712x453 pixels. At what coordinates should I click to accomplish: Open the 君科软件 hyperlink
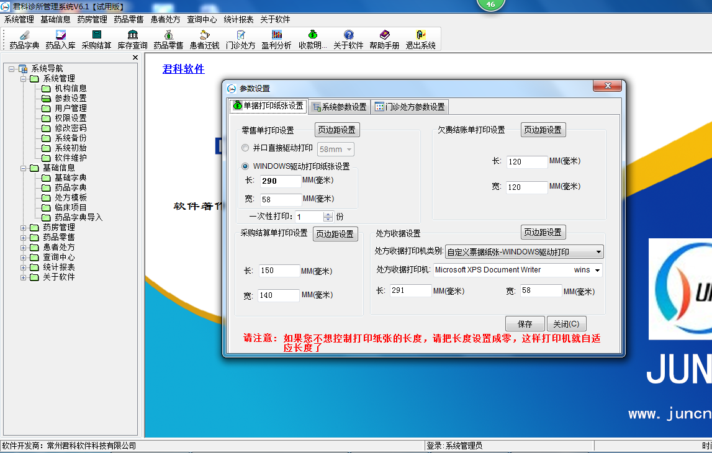pyautogui.click(x=184, y=69)
